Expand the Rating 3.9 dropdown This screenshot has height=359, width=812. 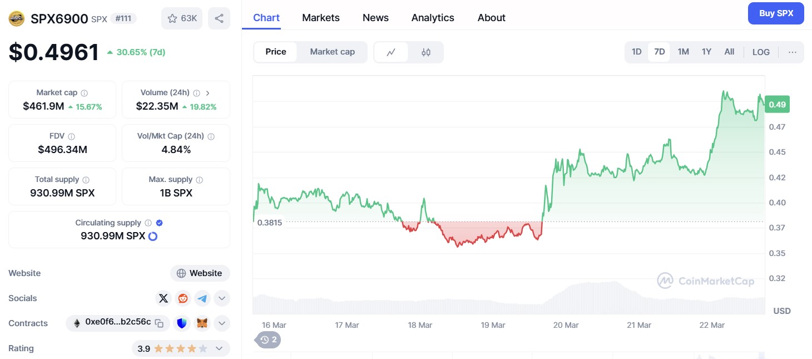coord(219,349)
